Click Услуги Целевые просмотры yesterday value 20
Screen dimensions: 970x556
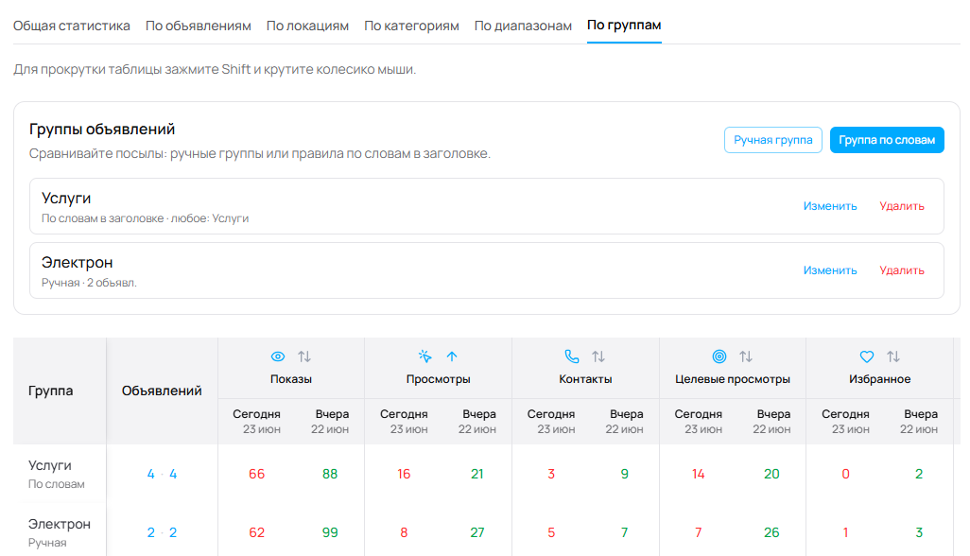[771, 475]
